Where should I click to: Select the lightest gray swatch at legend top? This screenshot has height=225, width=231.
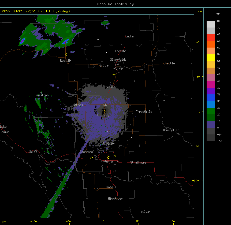coord(211,24)
